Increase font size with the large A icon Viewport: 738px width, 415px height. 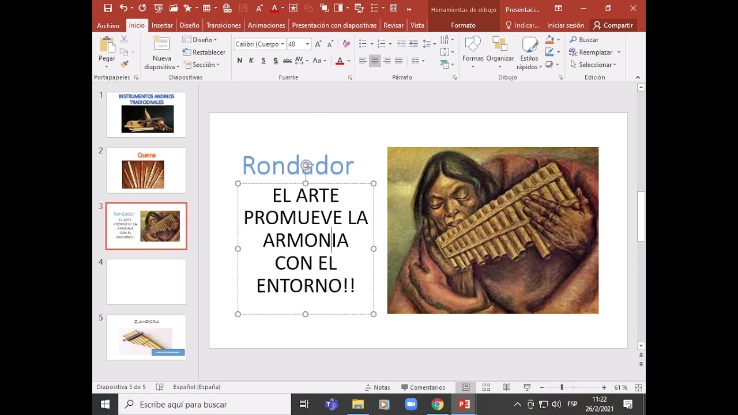[x=318, y=44]
